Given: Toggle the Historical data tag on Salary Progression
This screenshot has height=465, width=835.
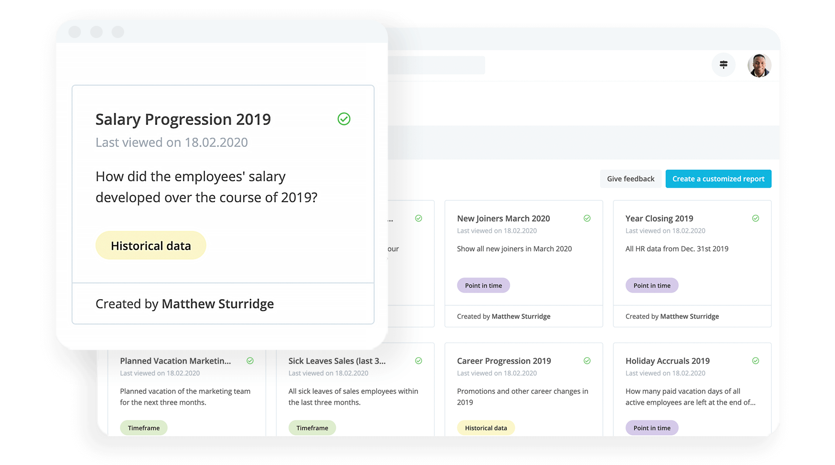Looking at the screenshot, I should [150, 246].
